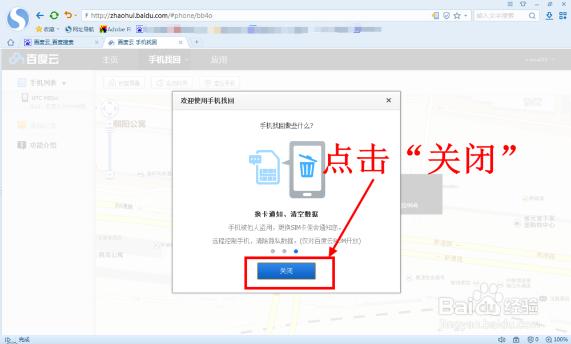571x344 pixels.
Task: Click the 应用 link in the top navigation
Action: (219, 59)
